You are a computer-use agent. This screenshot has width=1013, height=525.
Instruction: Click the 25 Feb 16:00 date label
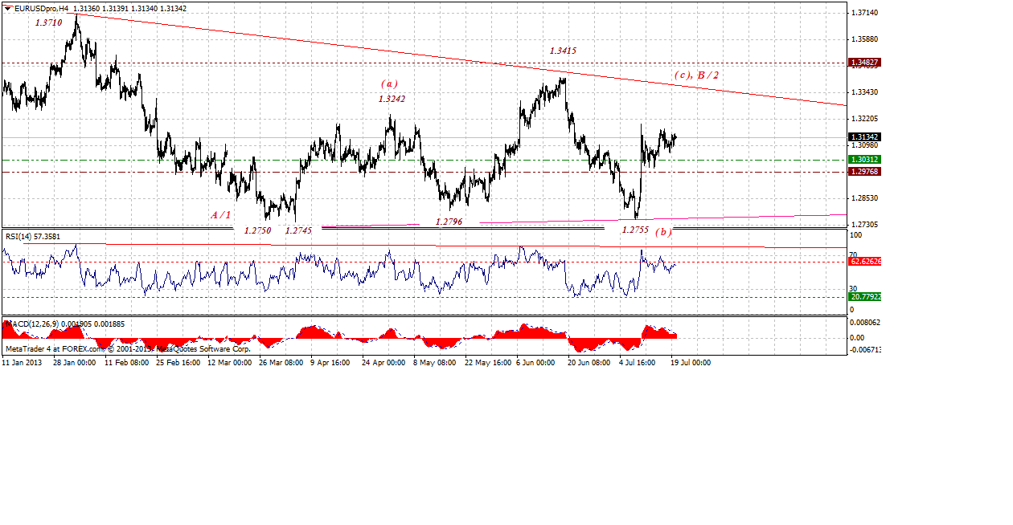(178, 362)
